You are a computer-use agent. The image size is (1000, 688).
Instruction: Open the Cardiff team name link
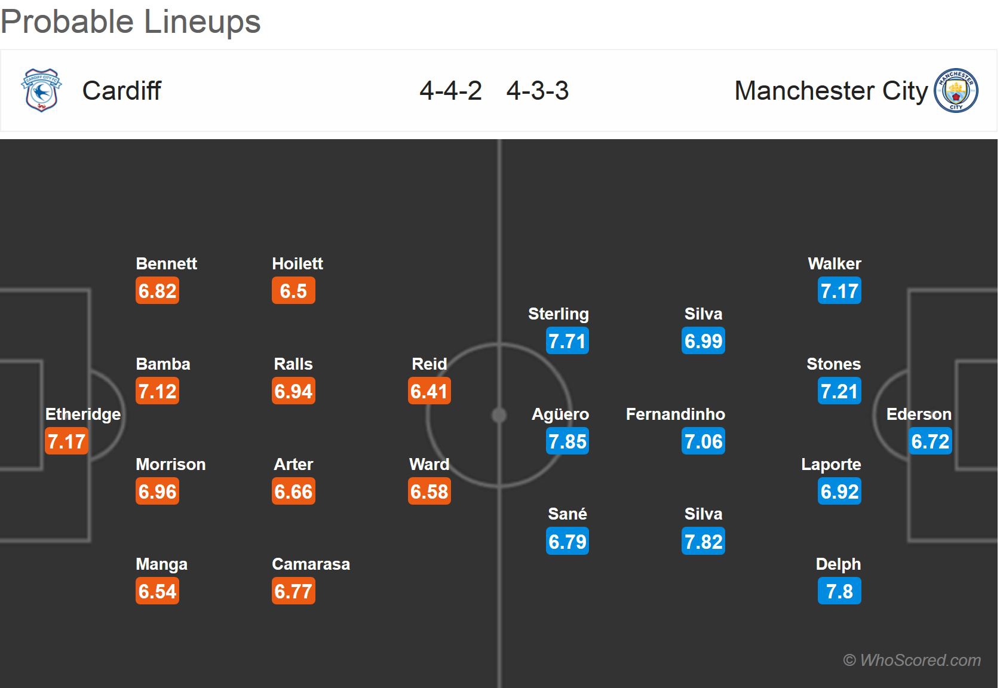(121, 91)
